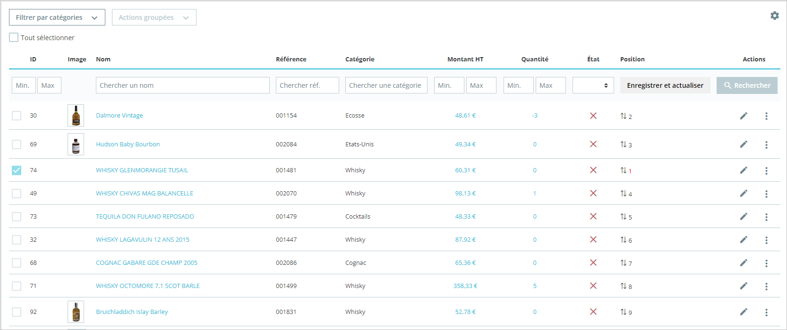This screenshot has width=787, height=330.
Task: Check the Tout sélectionner checkbox
Action: (x=14, y=37)
